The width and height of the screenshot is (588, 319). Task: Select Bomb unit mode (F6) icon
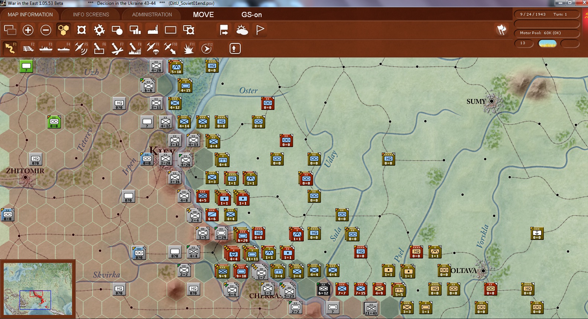click(x=99, y=48)
